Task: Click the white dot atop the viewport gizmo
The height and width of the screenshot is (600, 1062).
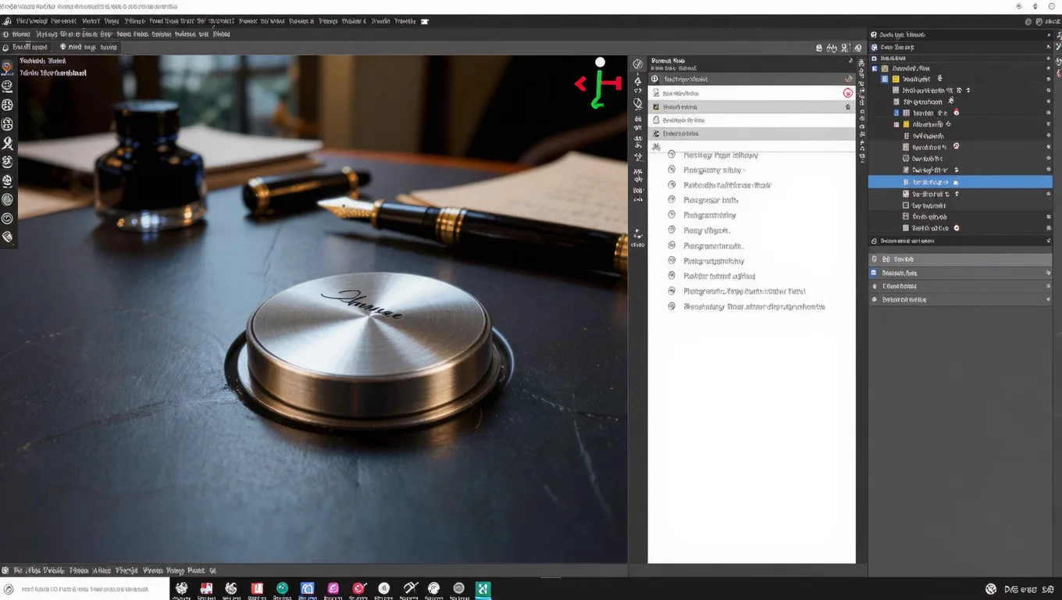Action: coord(600,62)
